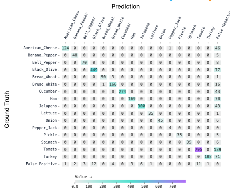This screenshot has width=238, height=190.
Task: Select Black_Olive's False Negative cell showing 77
Action: click(x=217, y=70)
